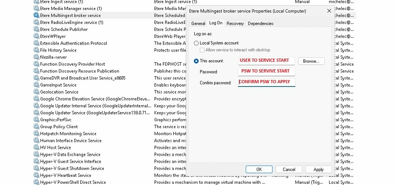Screen dimensions: 394x185
Task: Select the Hyper-V Heartbeat Service gear icon
Action: tap(36, 175)
